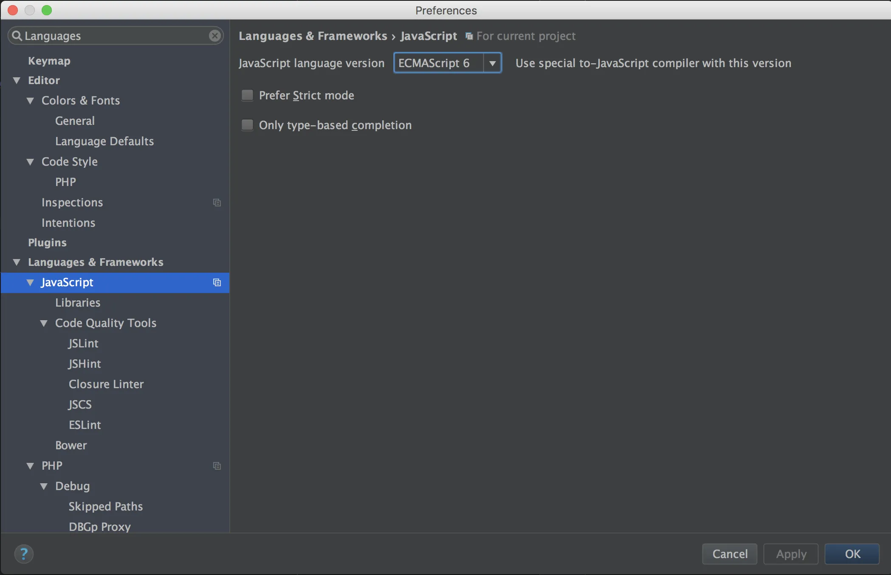Open the Keymap settings page
The height and width of the screenshot is (575, 891).
[49, 61]
